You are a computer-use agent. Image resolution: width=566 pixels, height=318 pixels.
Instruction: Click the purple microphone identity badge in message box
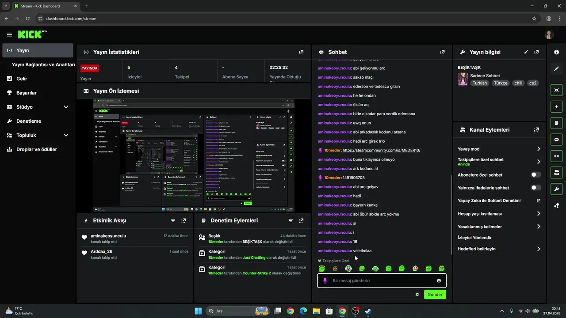coord(325,280)
